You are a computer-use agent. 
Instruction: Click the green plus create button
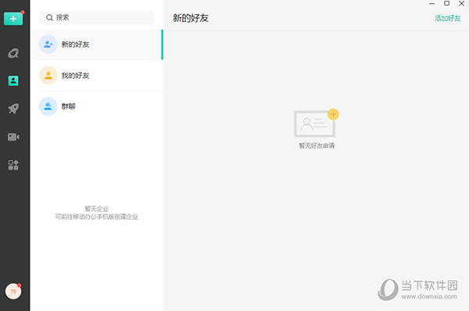pyautogui.click(x=13, y=19)
